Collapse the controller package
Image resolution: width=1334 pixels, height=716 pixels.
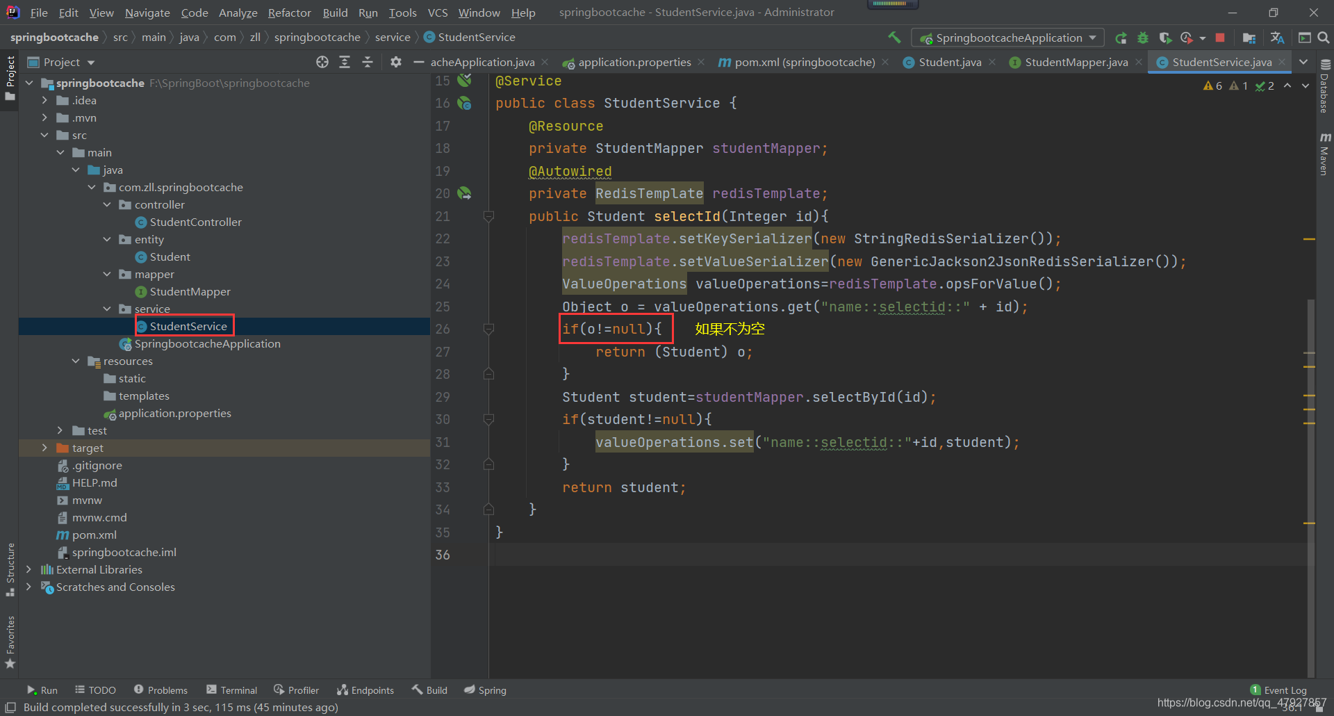coord(107,204)
